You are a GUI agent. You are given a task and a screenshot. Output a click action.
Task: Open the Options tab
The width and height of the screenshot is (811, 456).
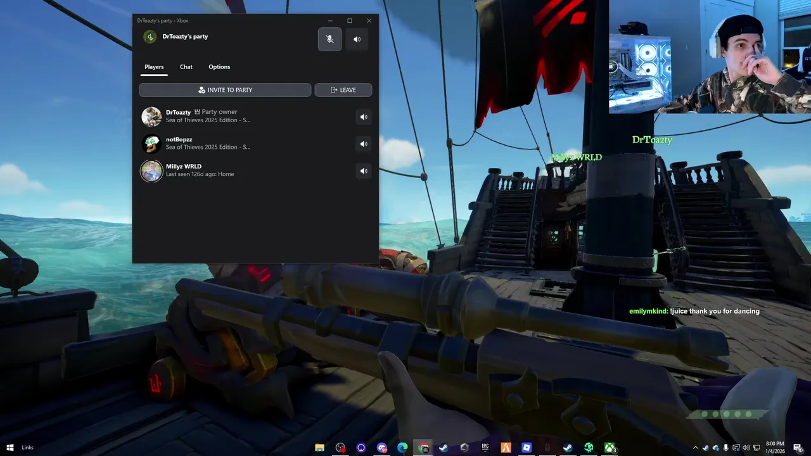coord(219,67)
